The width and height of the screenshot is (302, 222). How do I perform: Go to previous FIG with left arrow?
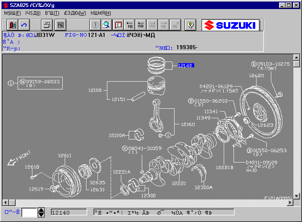point(129,25)
